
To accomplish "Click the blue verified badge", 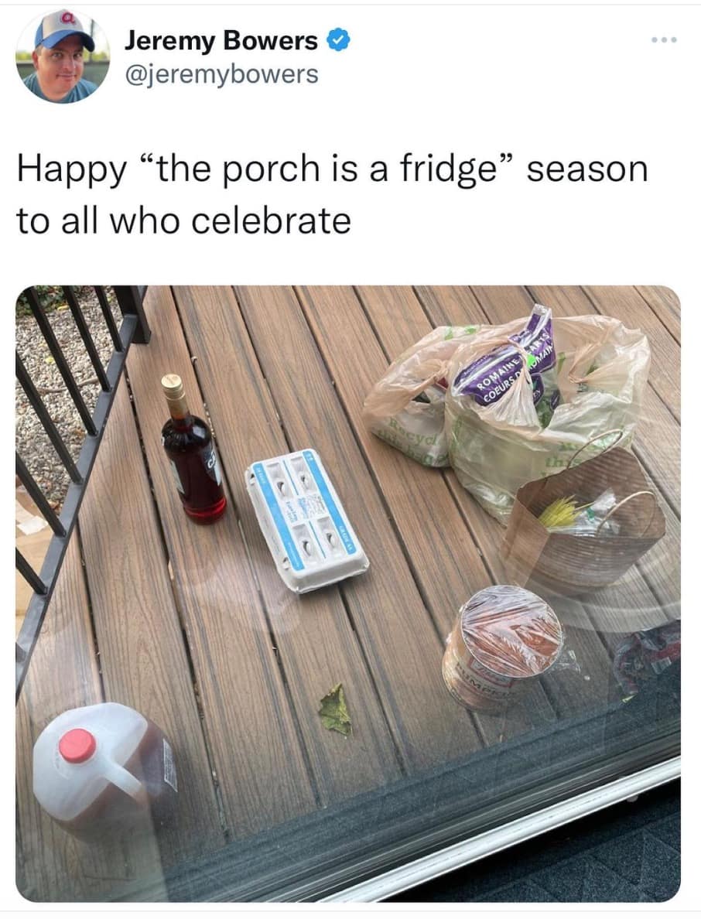I will pyautogui.click(x=338, y=40).
